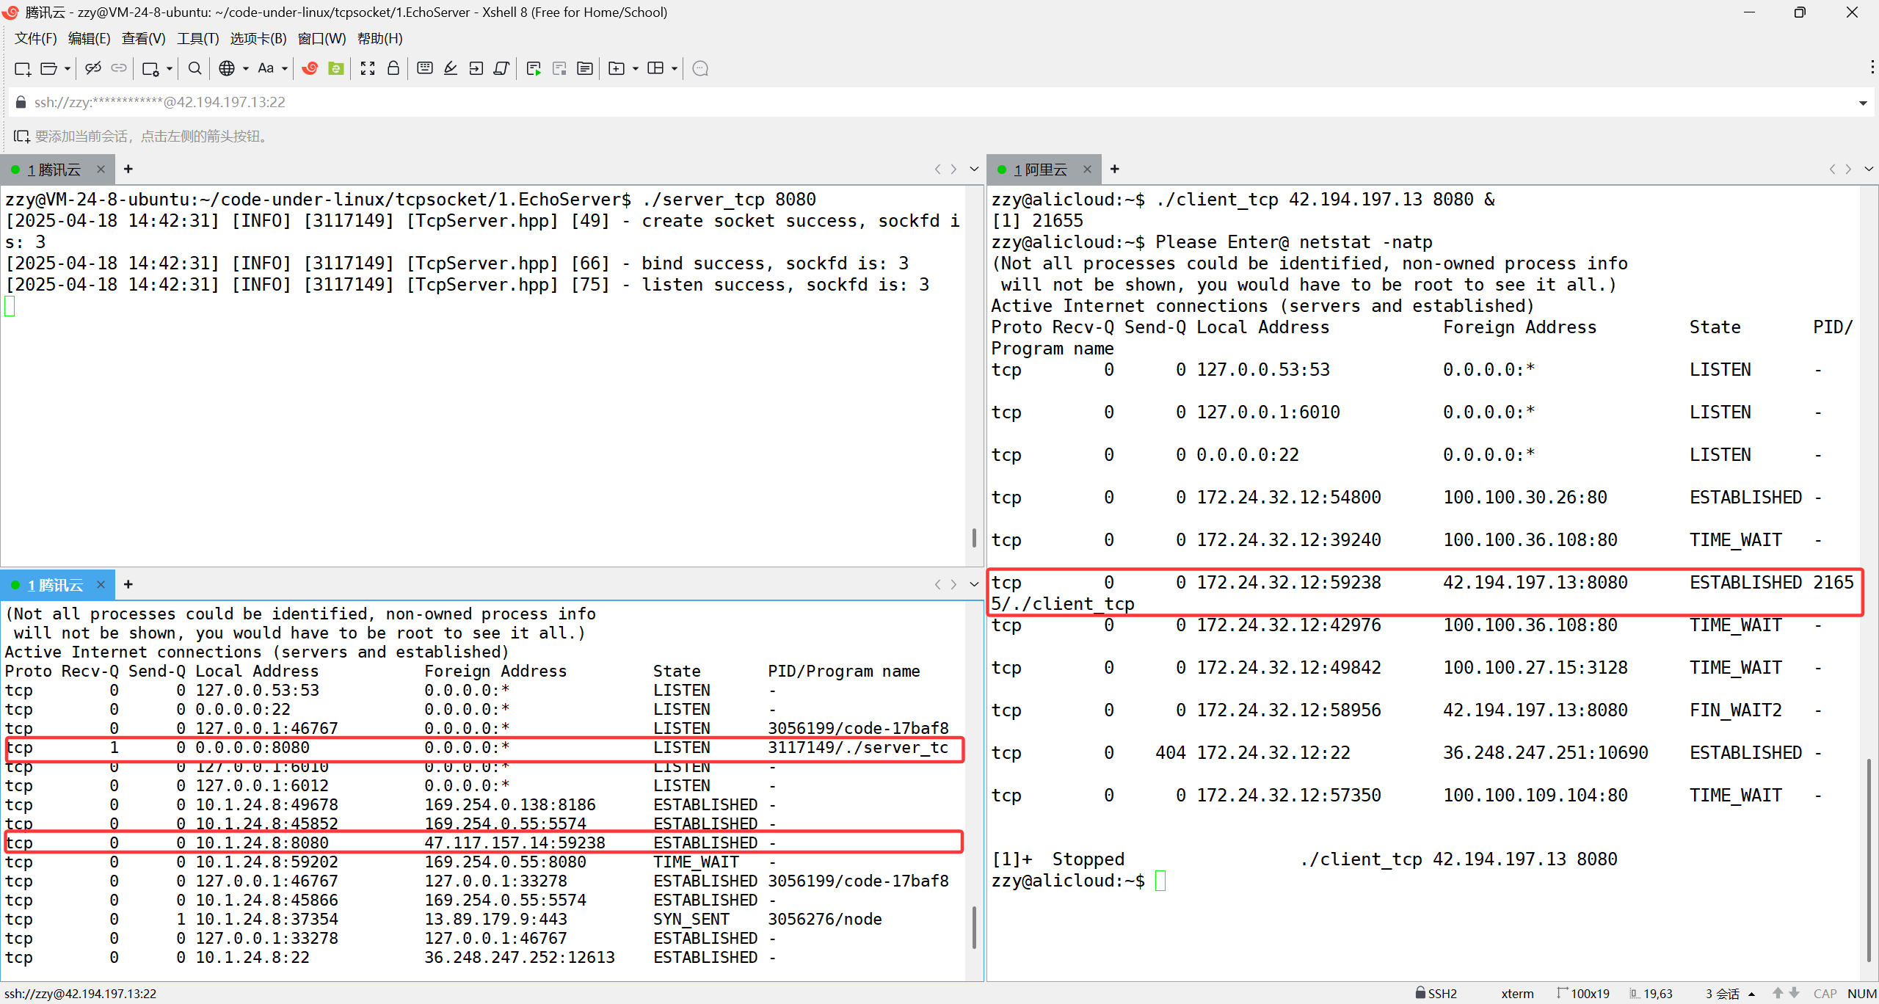Open the 工具(T) menu
The width and height of the screenshot is (1879, 1004).
[197, 38]
